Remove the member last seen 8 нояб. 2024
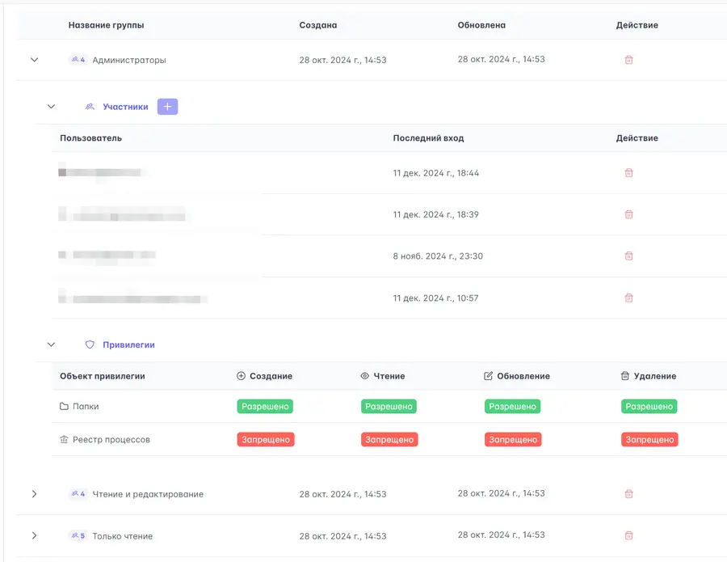727x562 pixels. 628,256
